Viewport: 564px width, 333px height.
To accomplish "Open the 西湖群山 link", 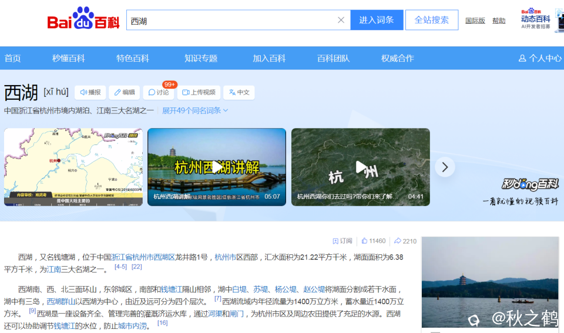I will tap(61, 302).
